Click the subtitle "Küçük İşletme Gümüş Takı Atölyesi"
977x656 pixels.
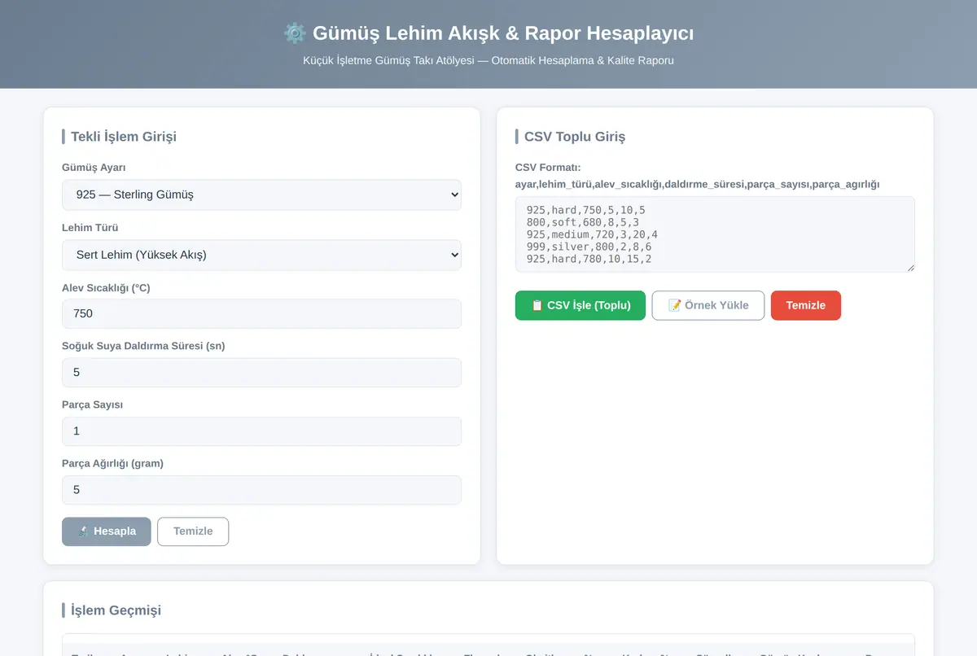(388, 60)
